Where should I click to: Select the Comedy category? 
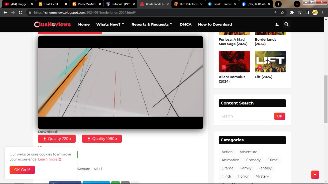pyautogui.click(x=253, y=160)
